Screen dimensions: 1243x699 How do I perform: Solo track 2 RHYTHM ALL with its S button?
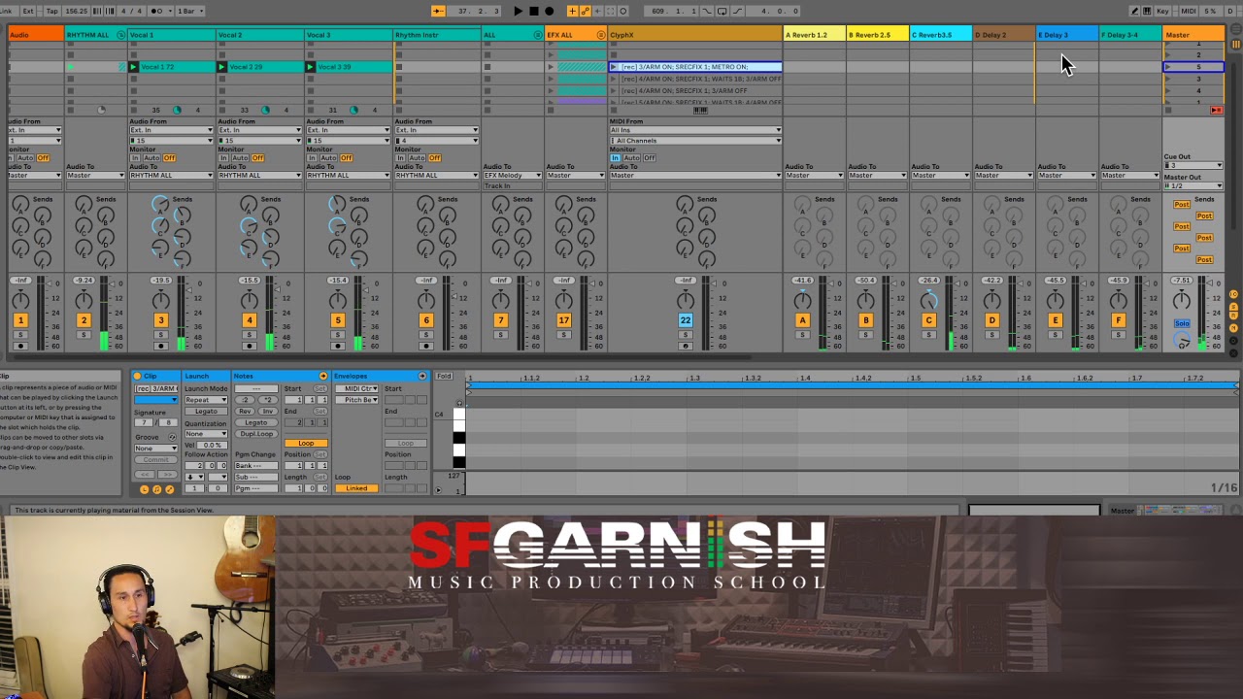coord(84,335)
